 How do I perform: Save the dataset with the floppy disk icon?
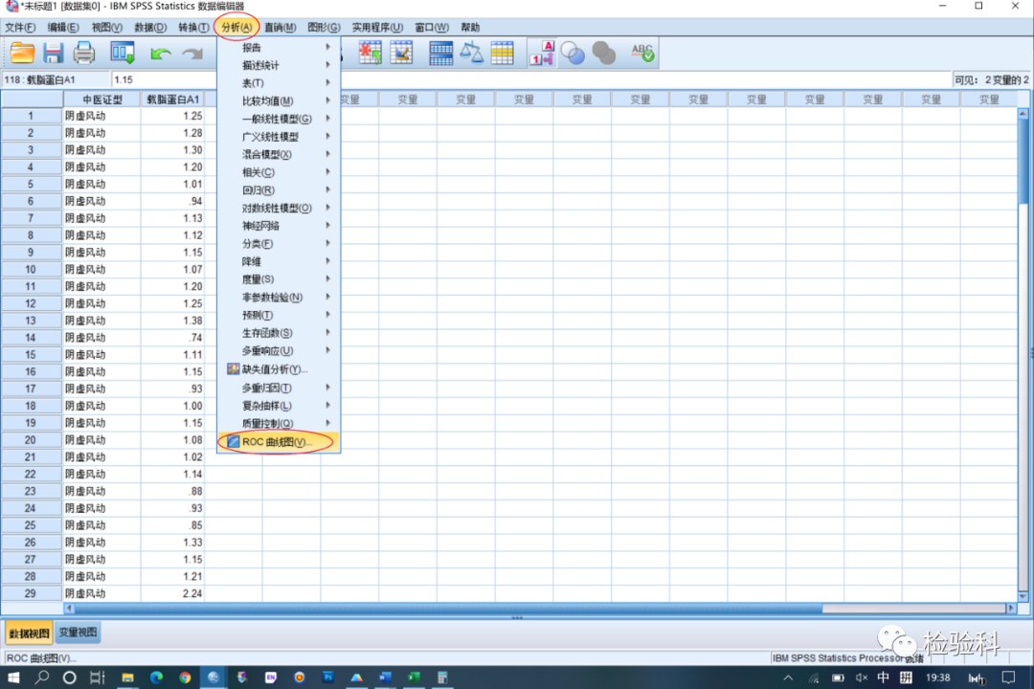point(53,53)
